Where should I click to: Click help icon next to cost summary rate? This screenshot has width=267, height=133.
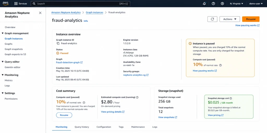84,103
